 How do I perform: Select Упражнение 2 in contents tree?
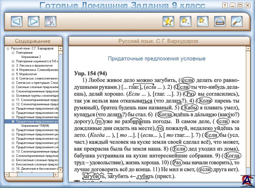pos(31,57)
